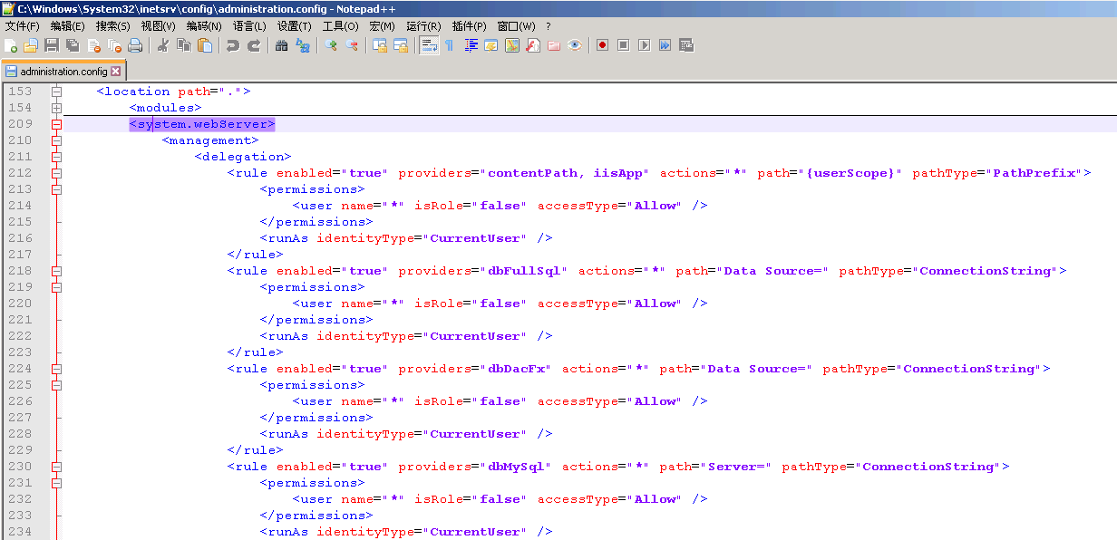Open the 编辑(E) Edit menu
This screenshot has height=540, width=1117.
click(68, 26)
